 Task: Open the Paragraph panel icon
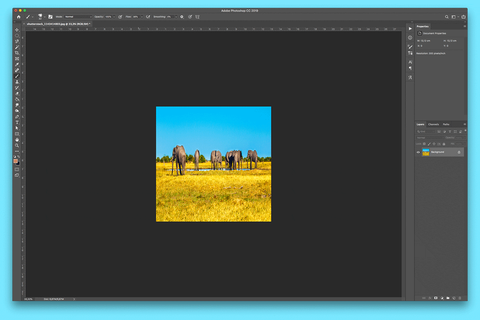(410, 68)
